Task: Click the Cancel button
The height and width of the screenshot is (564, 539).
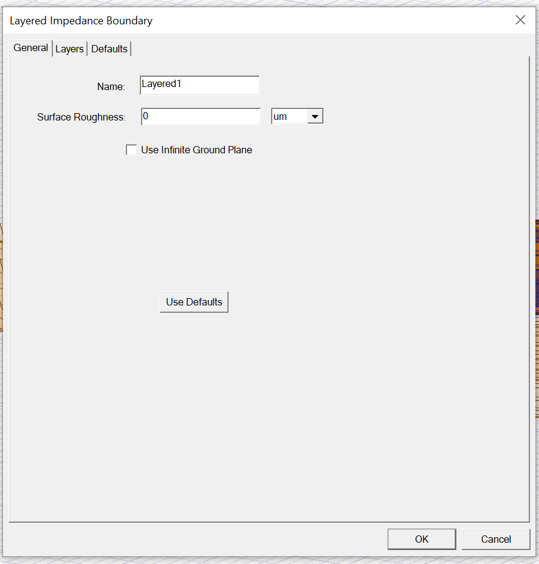Action: tap(496, 539)
